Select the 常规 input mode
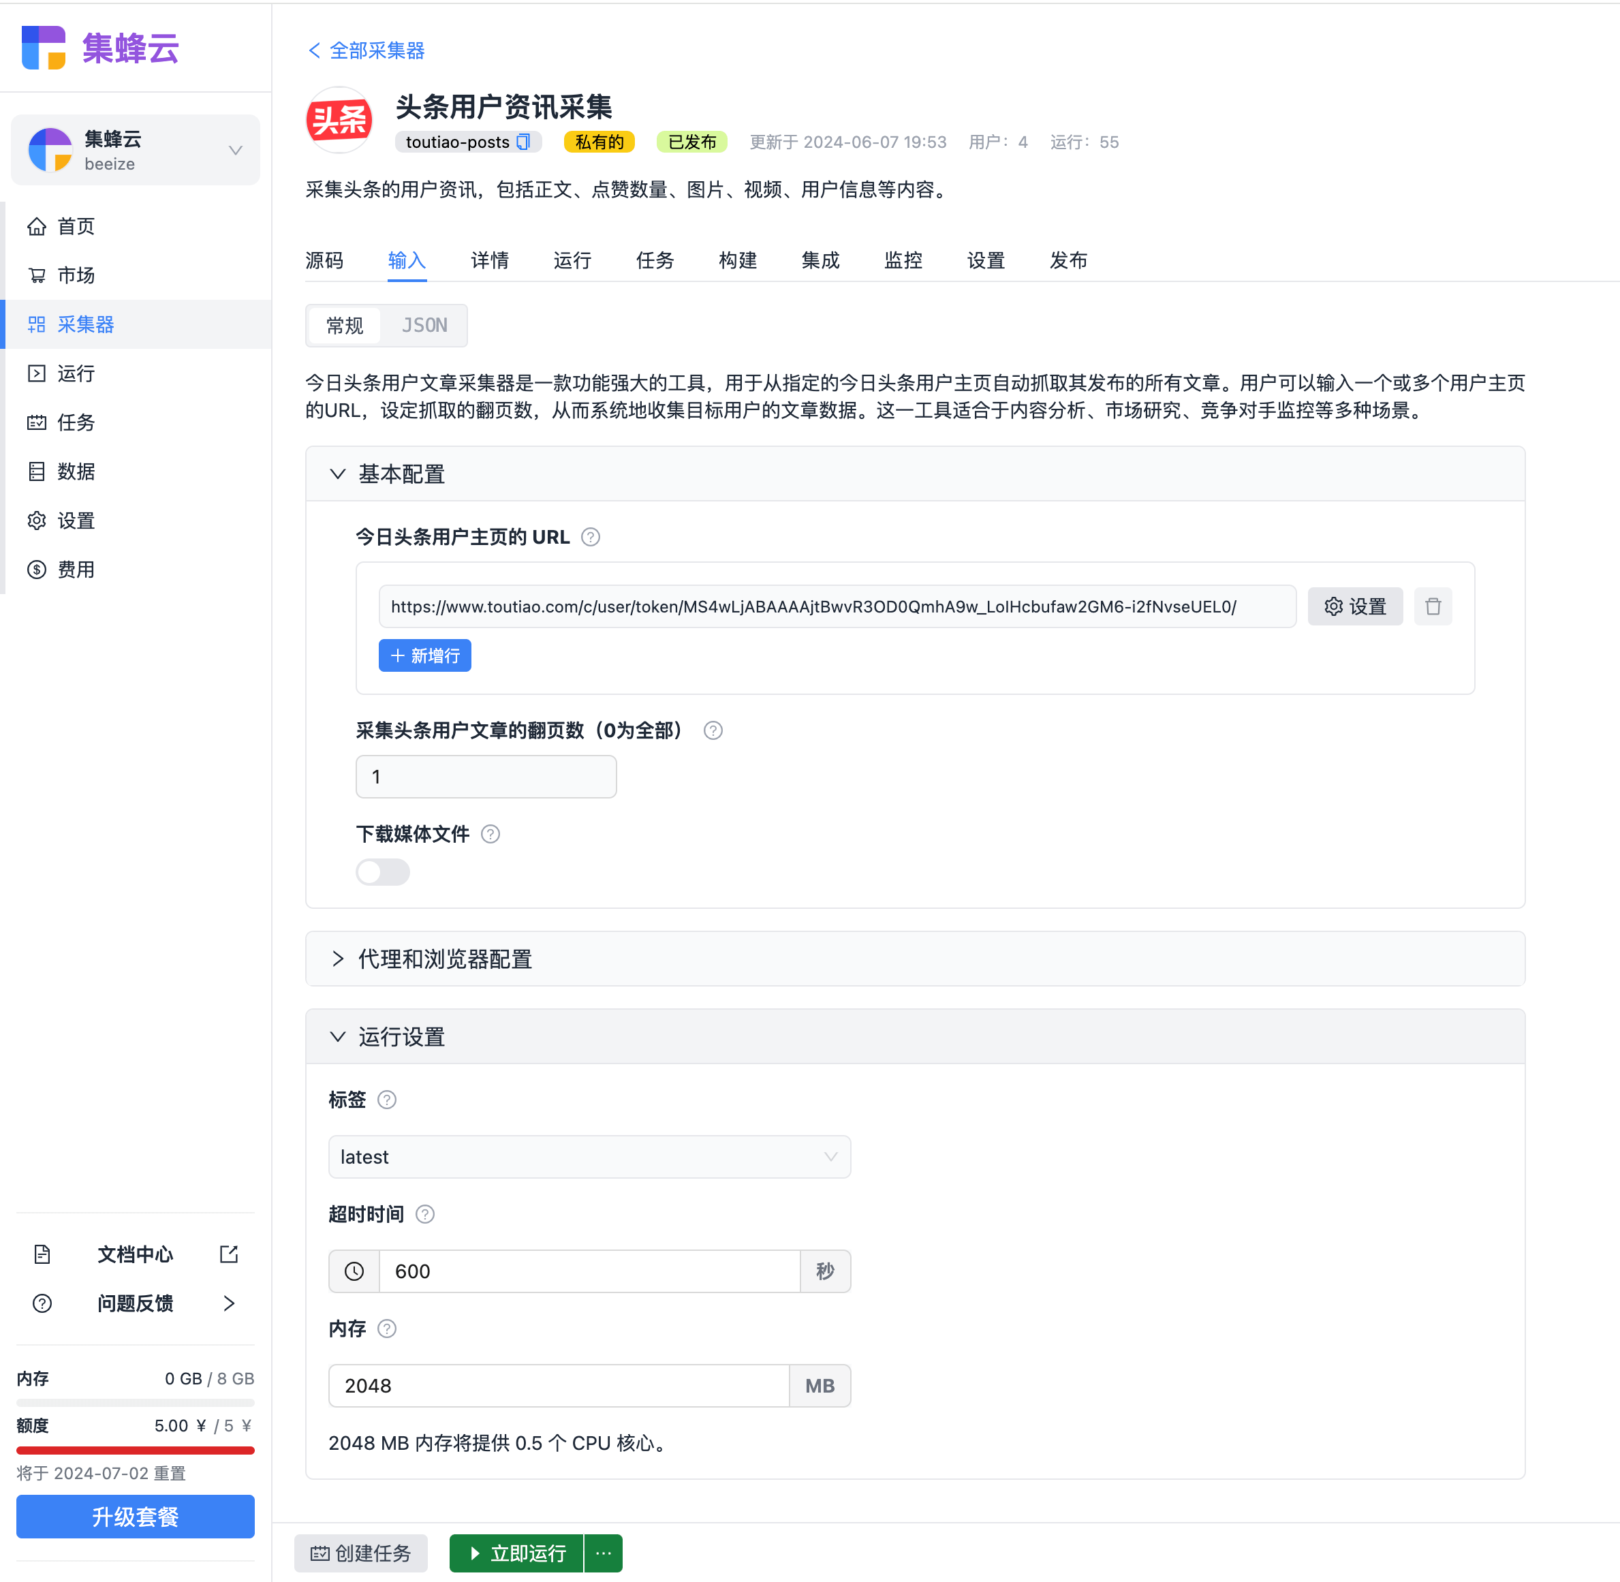 [345, 326]
